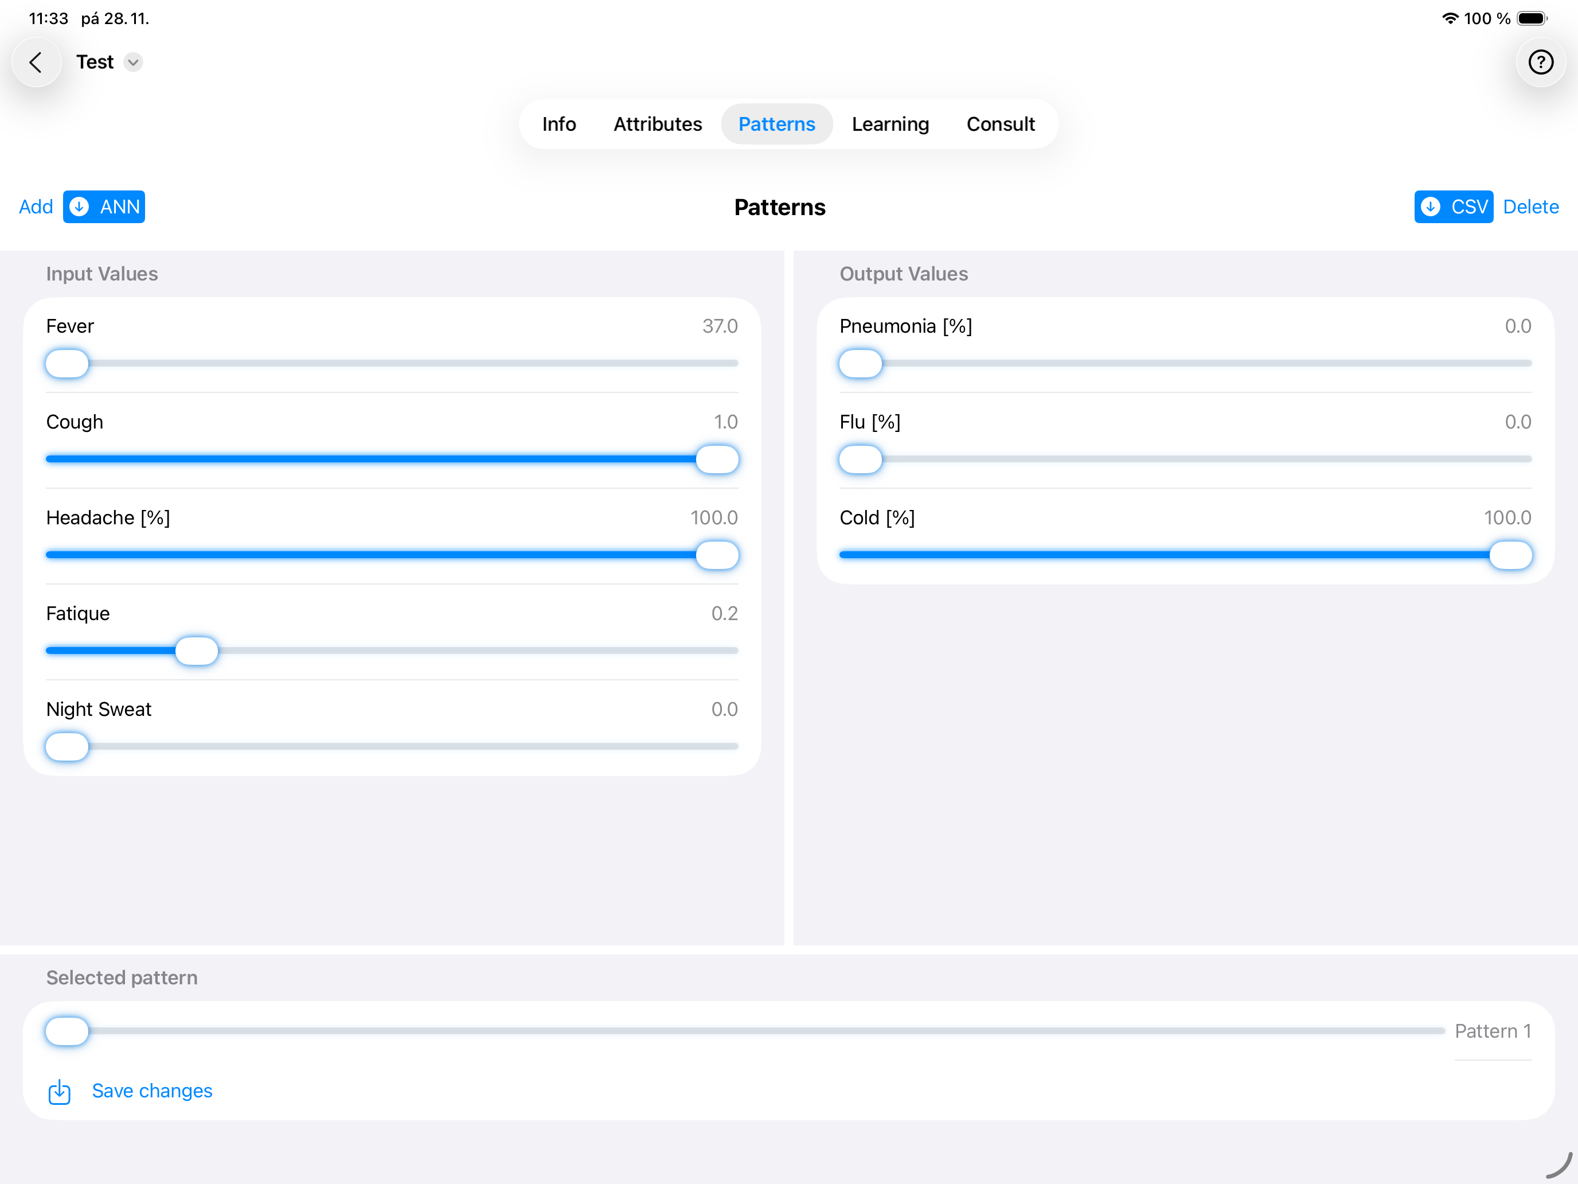This screenshot has width=1578, height=1184.
Task: Switch to the Info tab
Action: pyautogui.click(x=558, y=124)
